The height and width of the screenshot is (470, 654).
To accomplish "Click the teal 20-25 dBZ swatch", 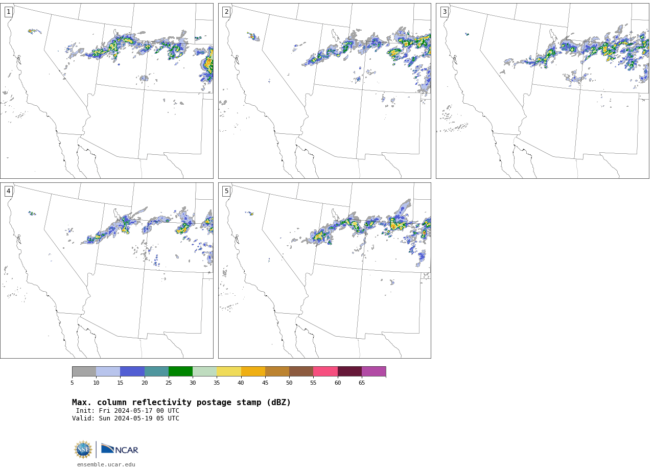I will click(156, 371).
